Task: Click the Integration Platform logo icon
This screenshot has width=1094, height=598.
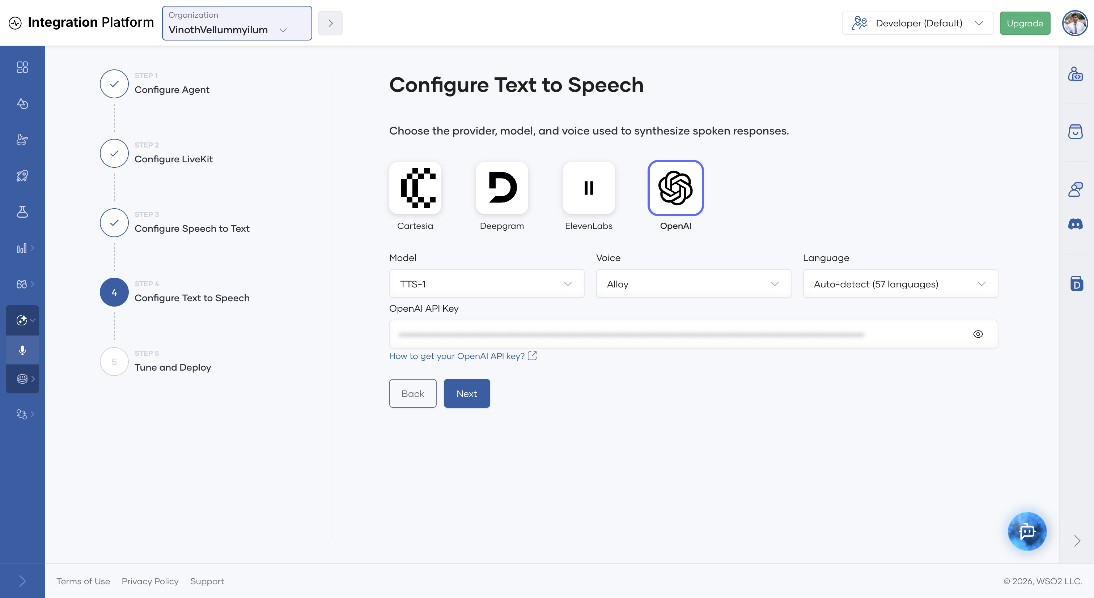Action: 15,23
